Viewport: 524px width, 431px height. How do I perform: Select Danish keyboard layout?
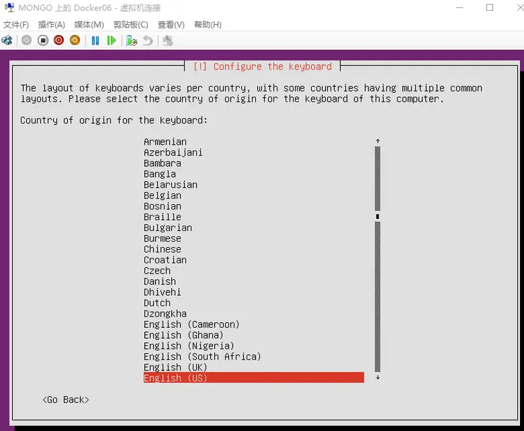[x=160, y=281]
